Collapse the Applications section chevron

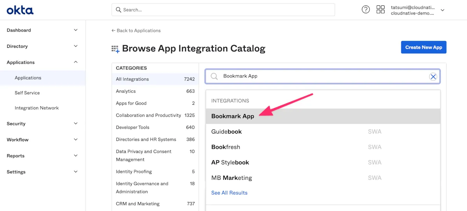coord(75,62)
